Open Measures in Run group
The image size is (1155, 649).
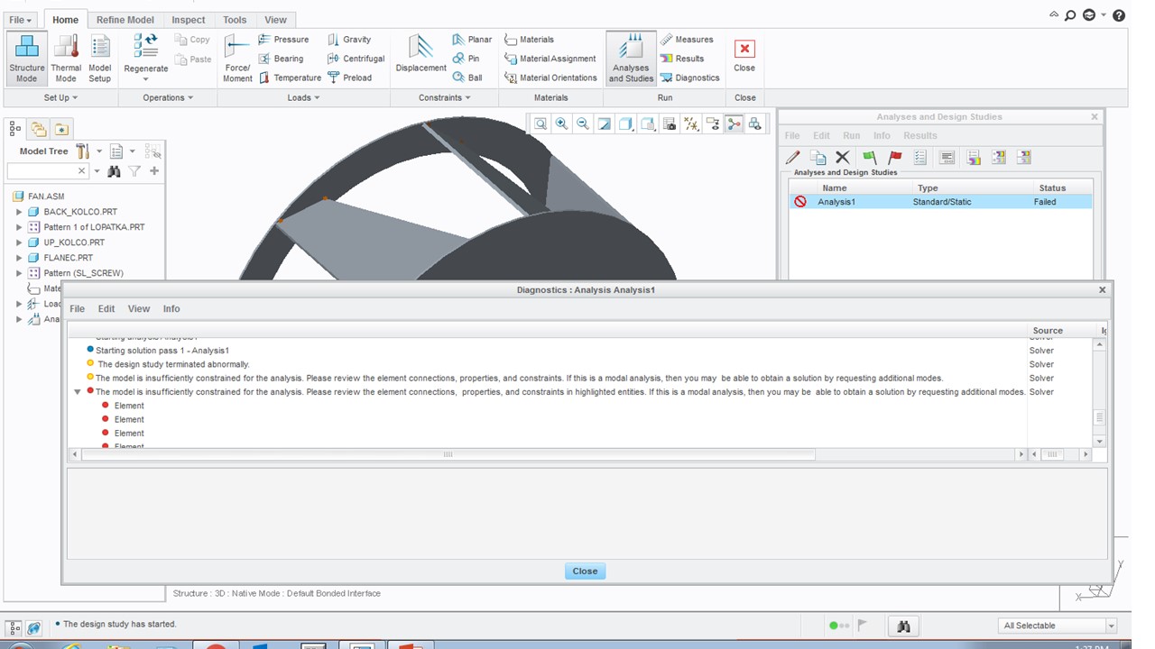coord(687,40)
